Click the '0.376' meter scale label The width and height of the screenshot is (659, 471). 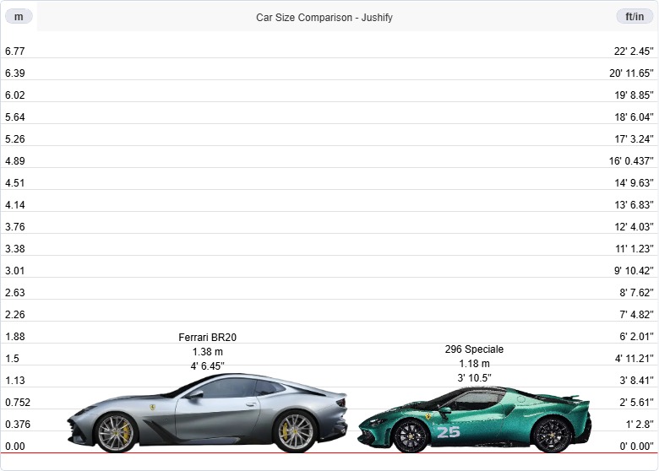pos(18,425)
